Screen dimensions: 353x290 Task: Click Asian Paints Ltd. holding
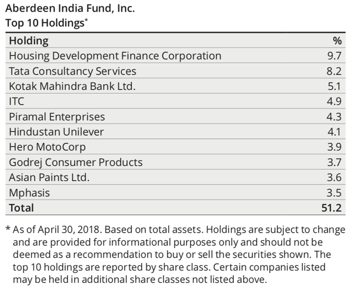click(x=49, y=178)
